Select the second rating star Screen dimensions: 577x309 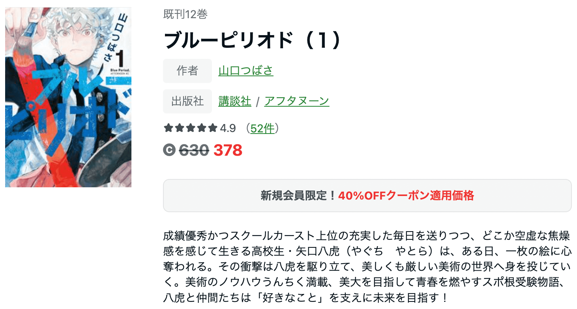click(x=180, y=128)
